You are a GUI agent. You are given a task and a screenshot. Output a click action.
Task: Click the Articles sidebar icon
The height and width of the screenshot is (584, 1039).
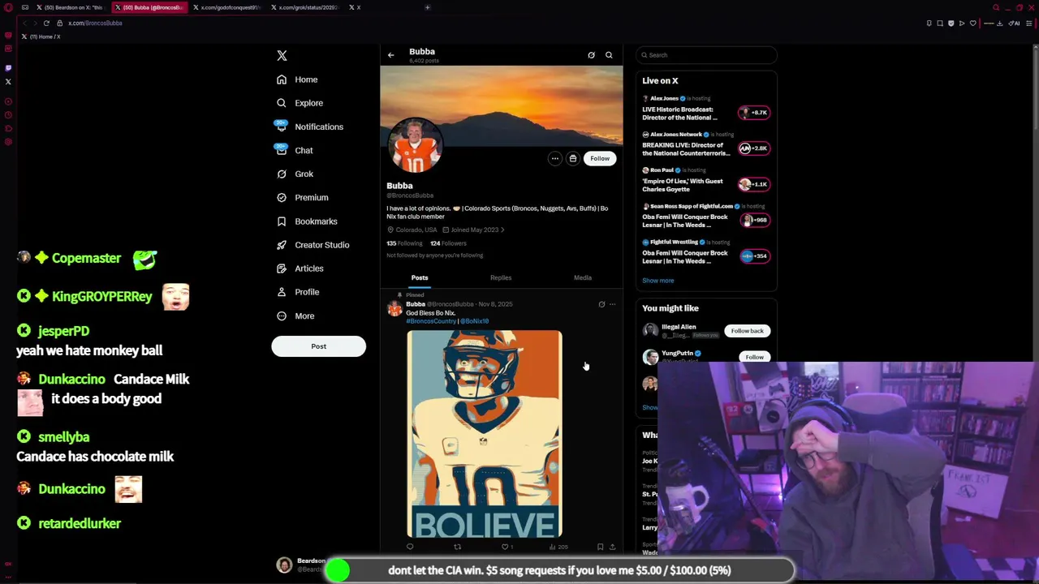[282, 268]
